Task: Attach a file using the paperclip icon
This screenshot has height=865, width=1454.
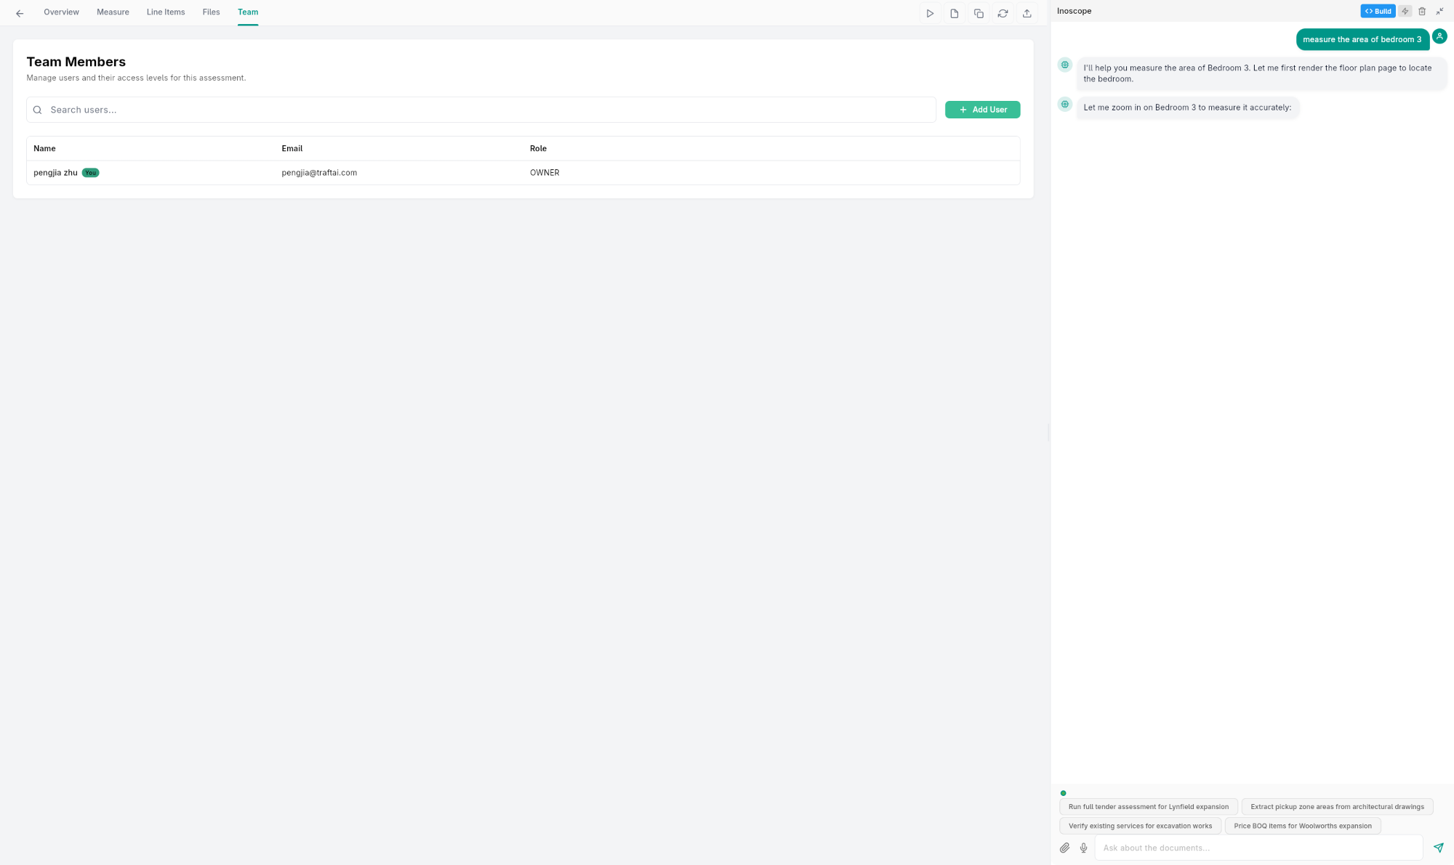Action: (1064, 848)
